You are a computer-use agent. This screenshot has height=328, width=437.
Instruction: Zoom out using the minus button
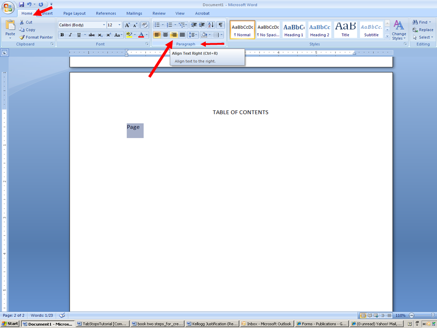[412, 315]
